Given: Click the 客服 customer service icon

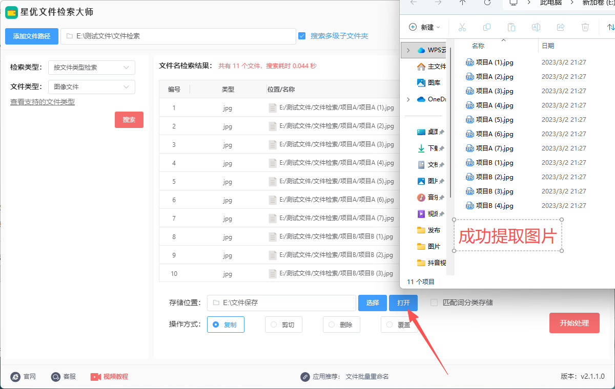Looking at the screenshot, I should [x=56, y=377].
